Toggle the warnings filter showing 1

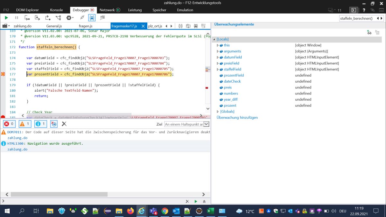point(24,124)
